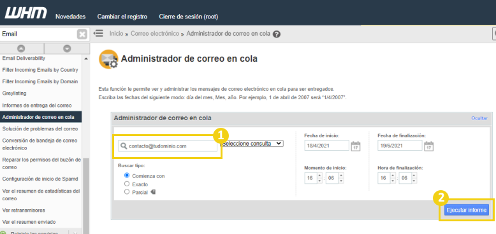Increase the end minute value
The width and height of the screenshot is (496, 234).
[x=414, y=175]
